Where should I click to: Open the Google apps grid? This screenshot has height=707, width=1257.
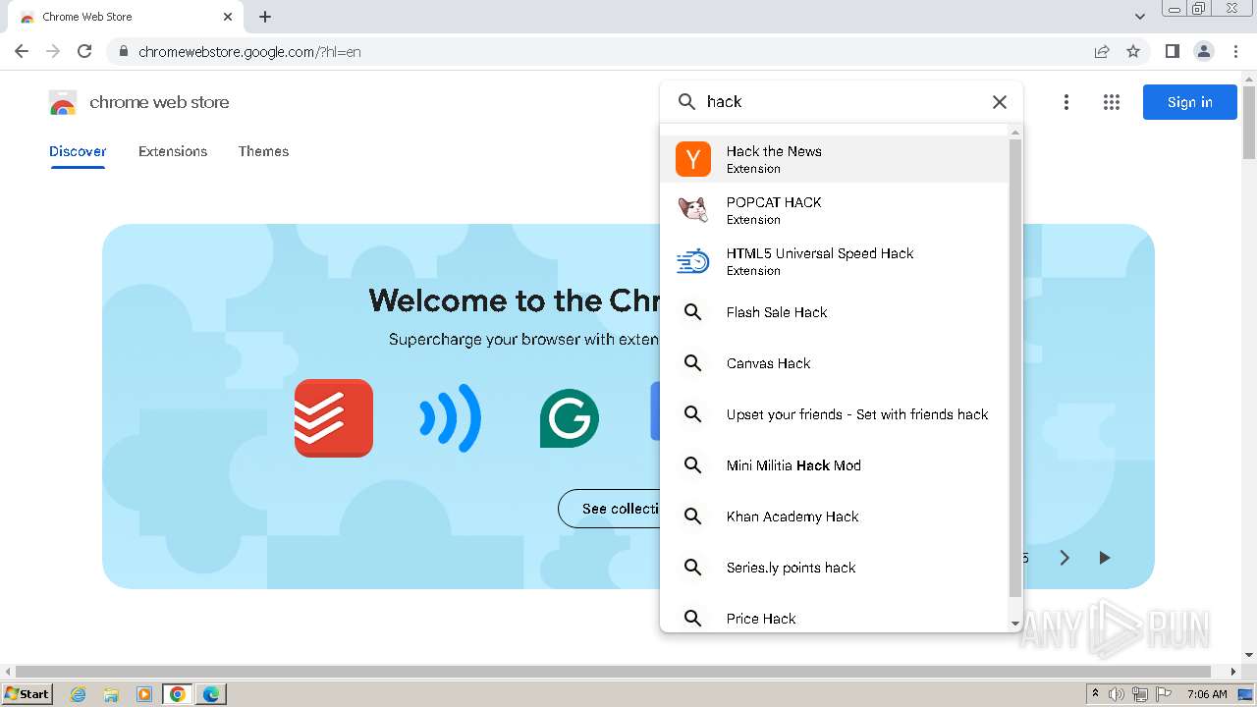1112,102
